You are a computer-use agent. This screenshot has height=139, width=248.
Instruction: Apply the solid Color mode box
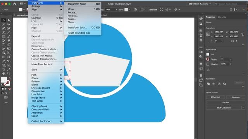pos(3,89)
